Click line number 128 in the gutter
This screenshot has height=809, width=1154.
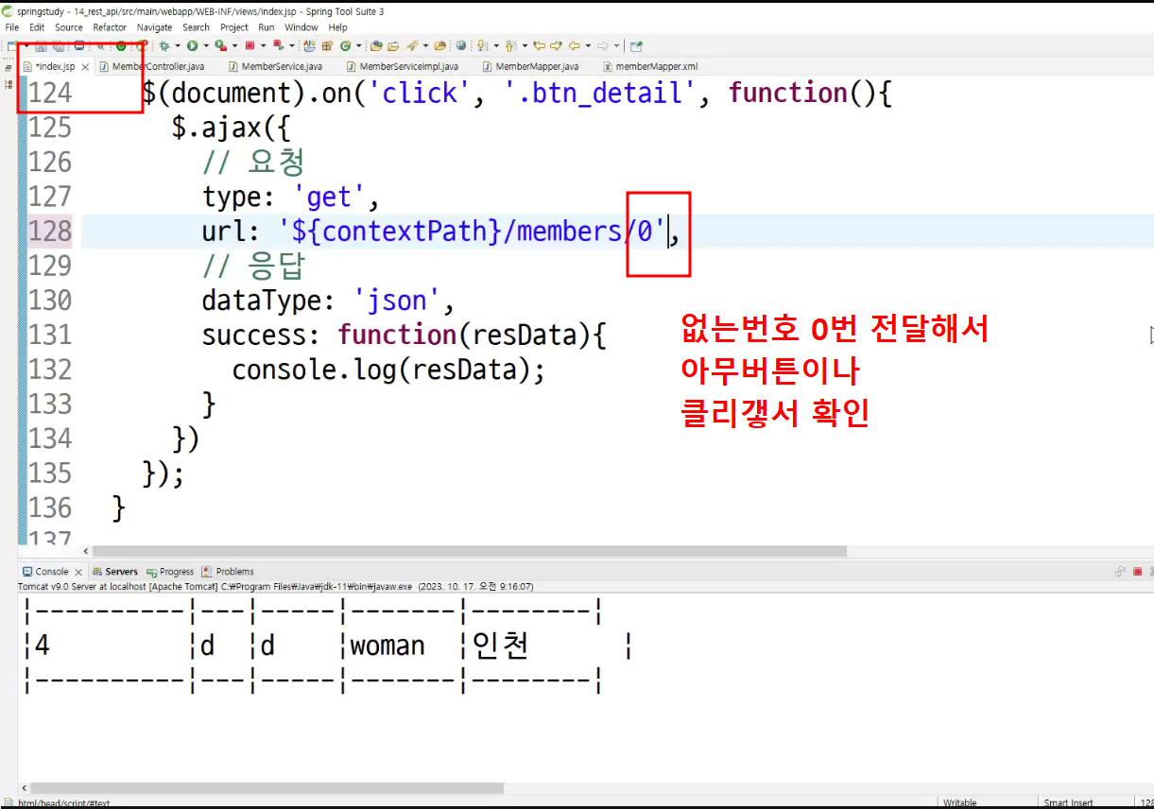(50, 231)
